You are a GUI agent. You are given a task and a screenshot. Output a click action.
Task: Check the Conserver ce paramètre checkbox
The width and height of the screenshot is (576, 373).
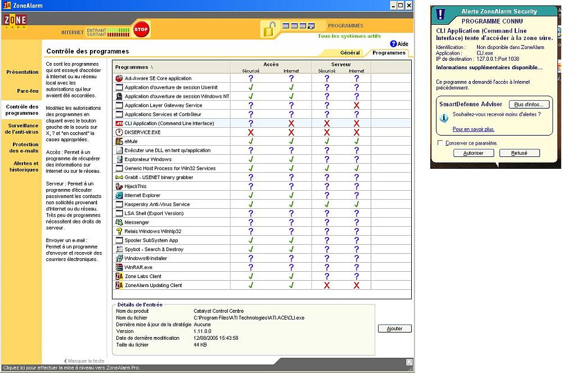[440, 142]
